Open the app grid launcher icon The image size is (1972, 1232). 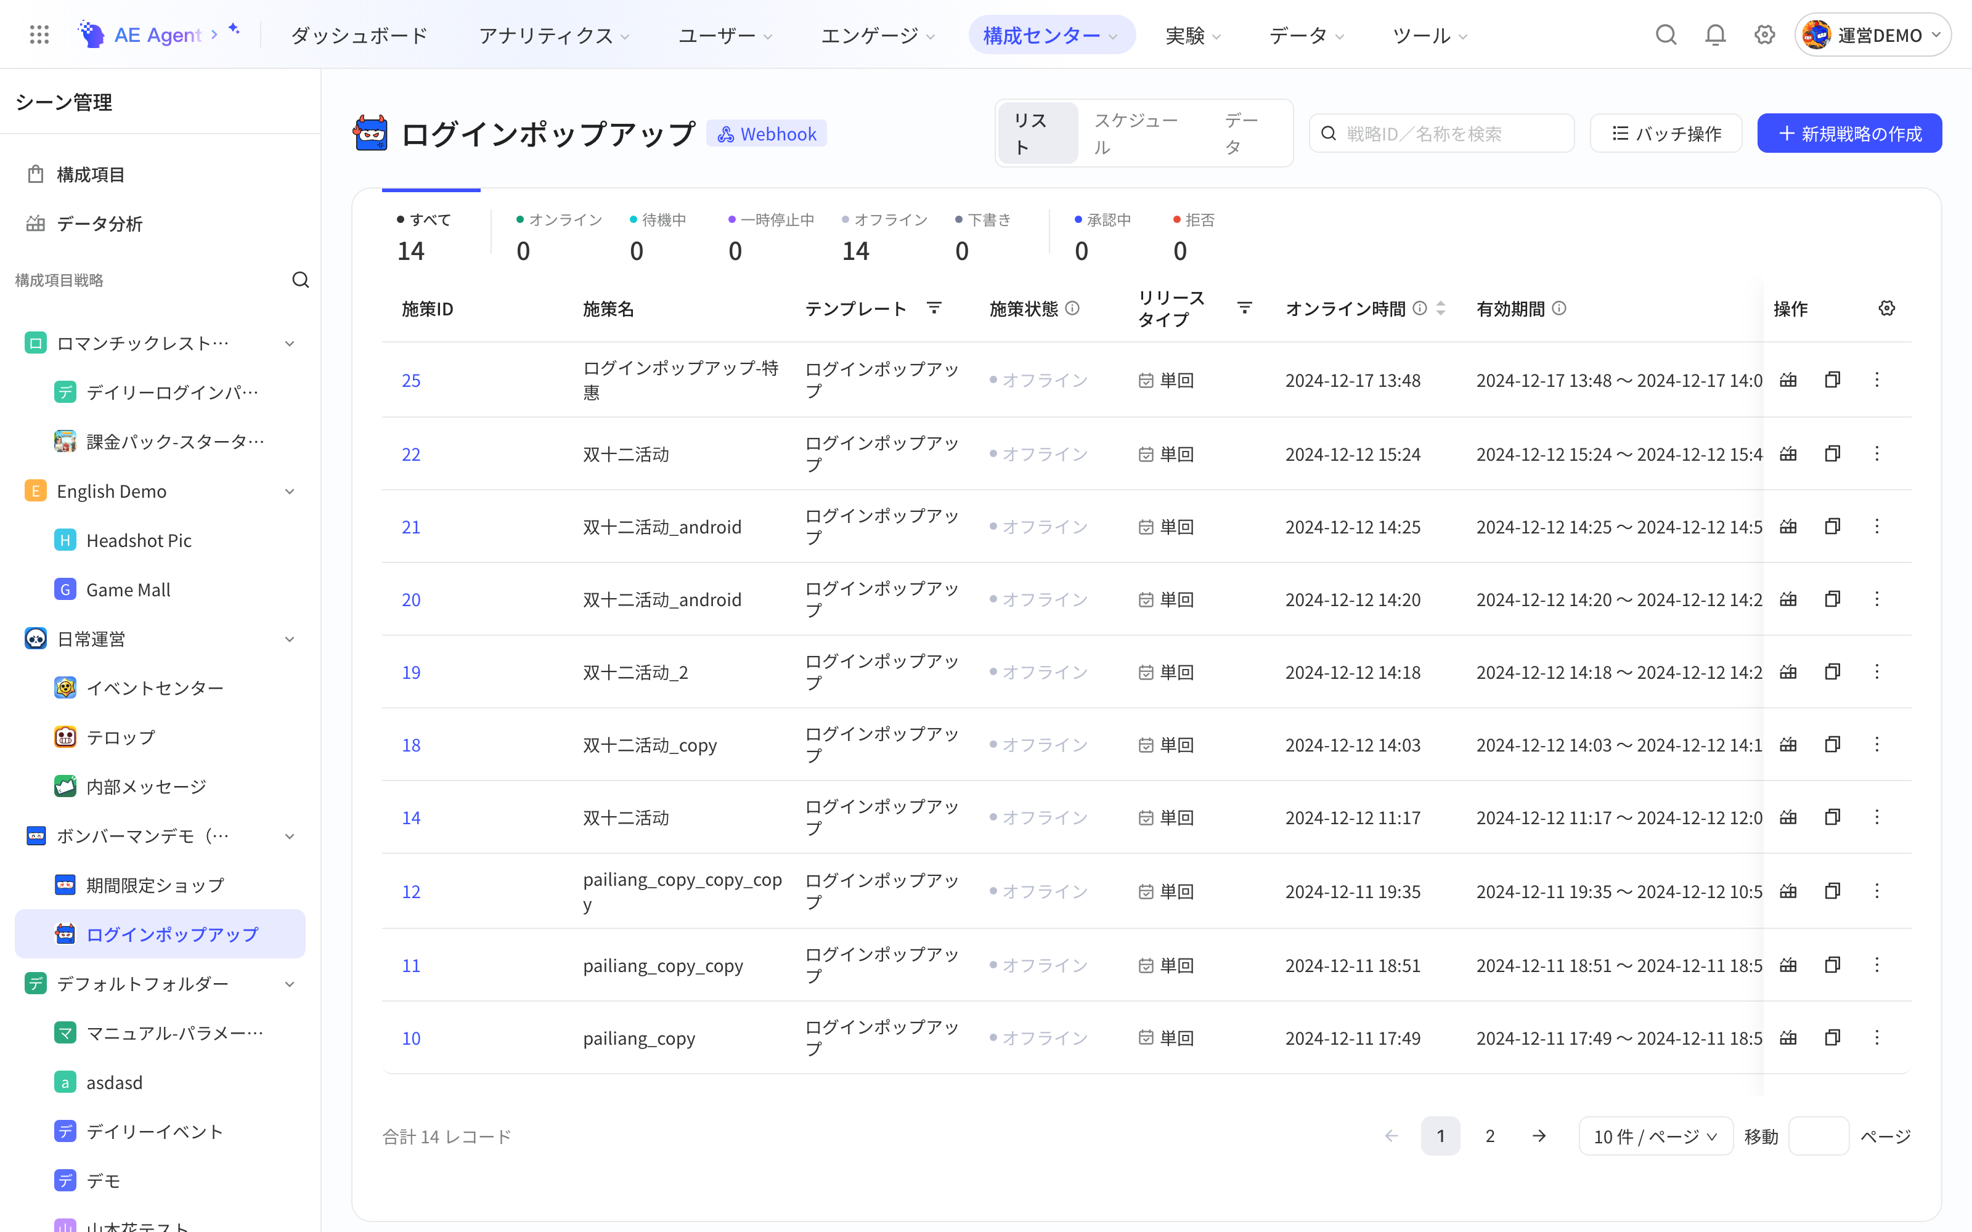click(39, 35)
